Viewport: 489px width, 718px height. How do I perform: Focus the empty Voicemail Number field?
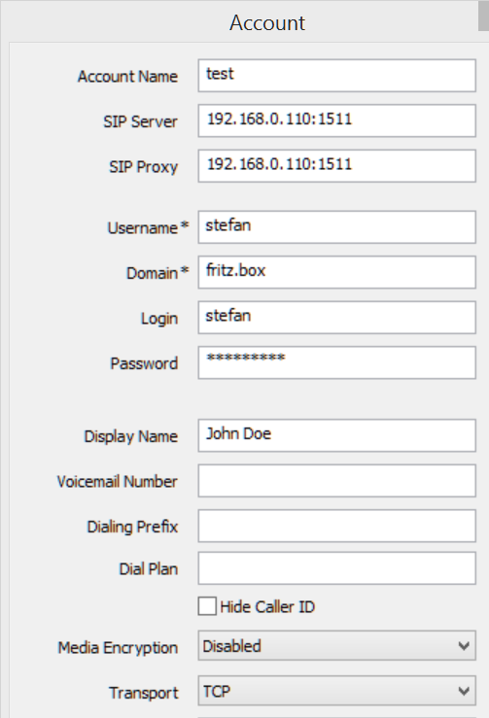pyautogui.click(x=336, y=480)
